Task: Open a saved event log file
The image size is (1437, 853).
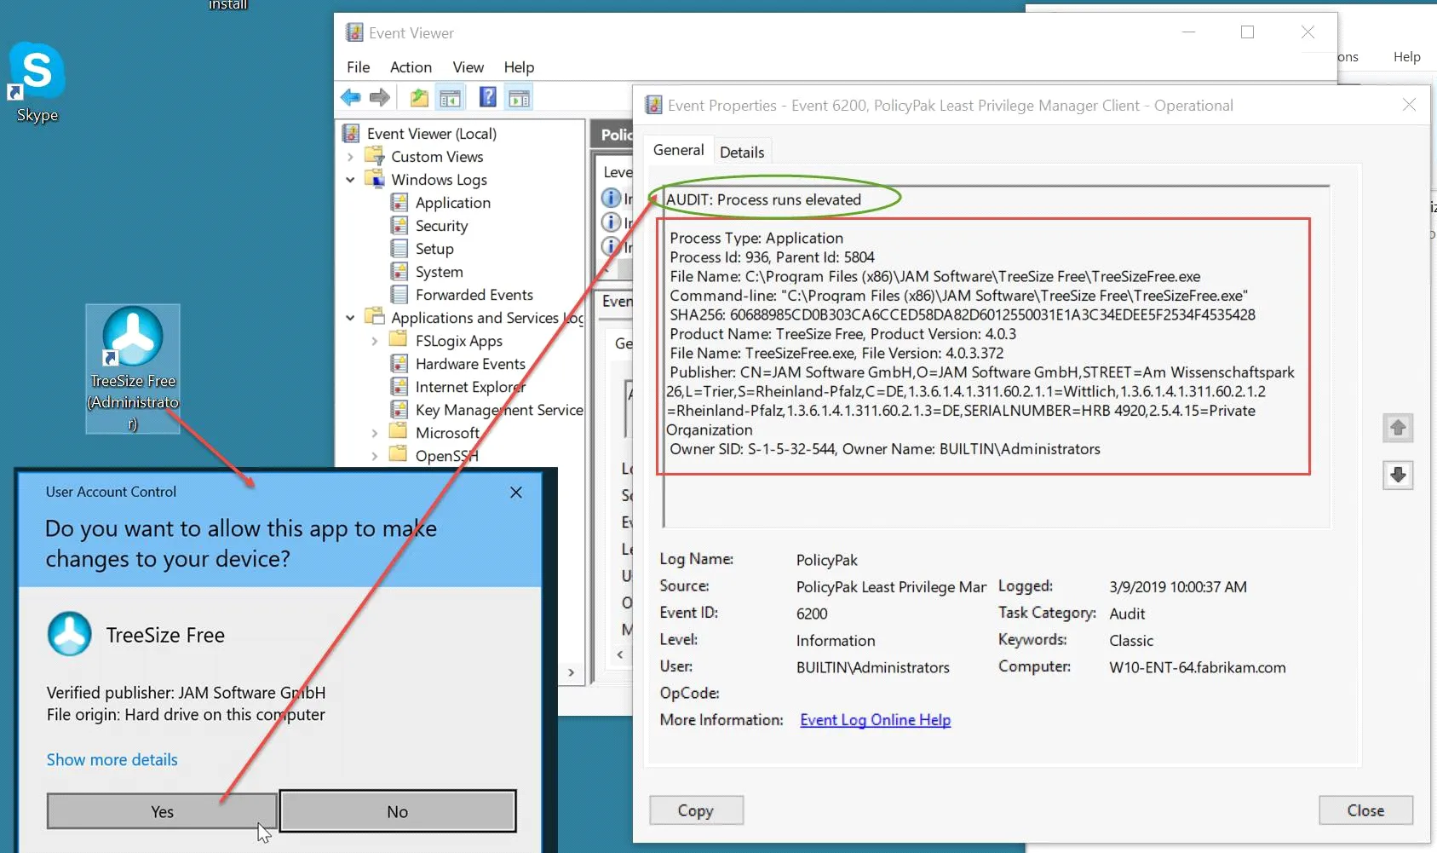Action: click(418, 97)
